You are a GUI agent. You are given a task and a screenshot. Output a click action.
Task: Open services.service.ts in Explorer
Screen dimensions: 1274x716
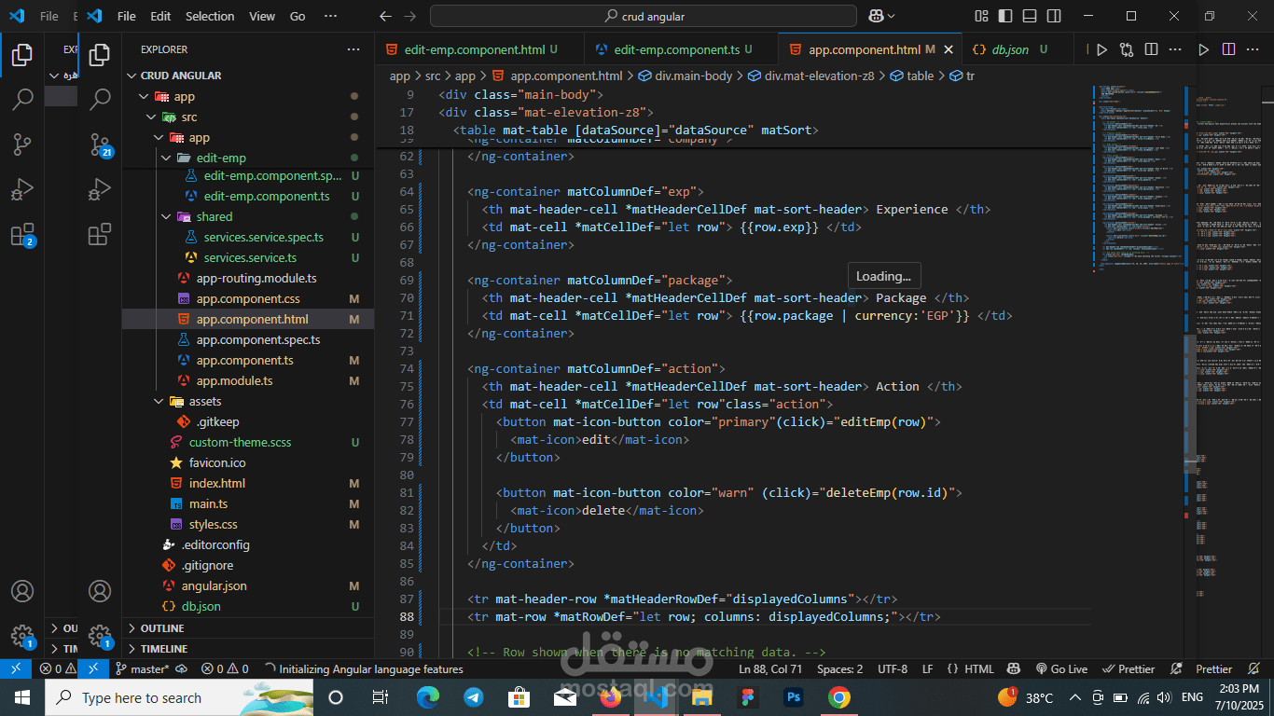[250, 257]
